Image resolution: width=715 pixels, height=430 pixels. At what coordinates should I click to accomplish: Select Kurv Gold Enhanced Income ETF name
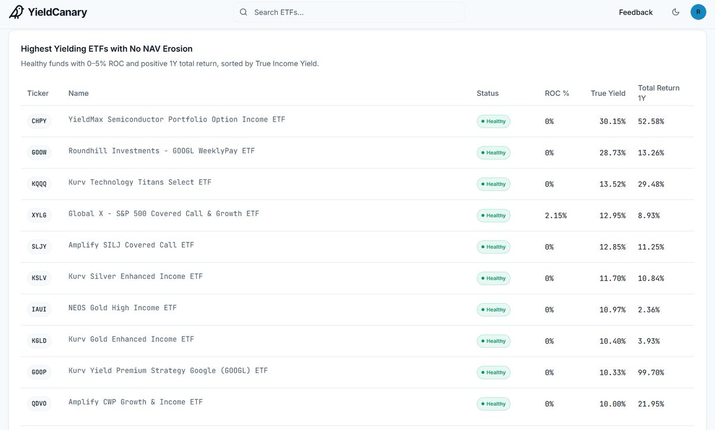tap(131, 339)
